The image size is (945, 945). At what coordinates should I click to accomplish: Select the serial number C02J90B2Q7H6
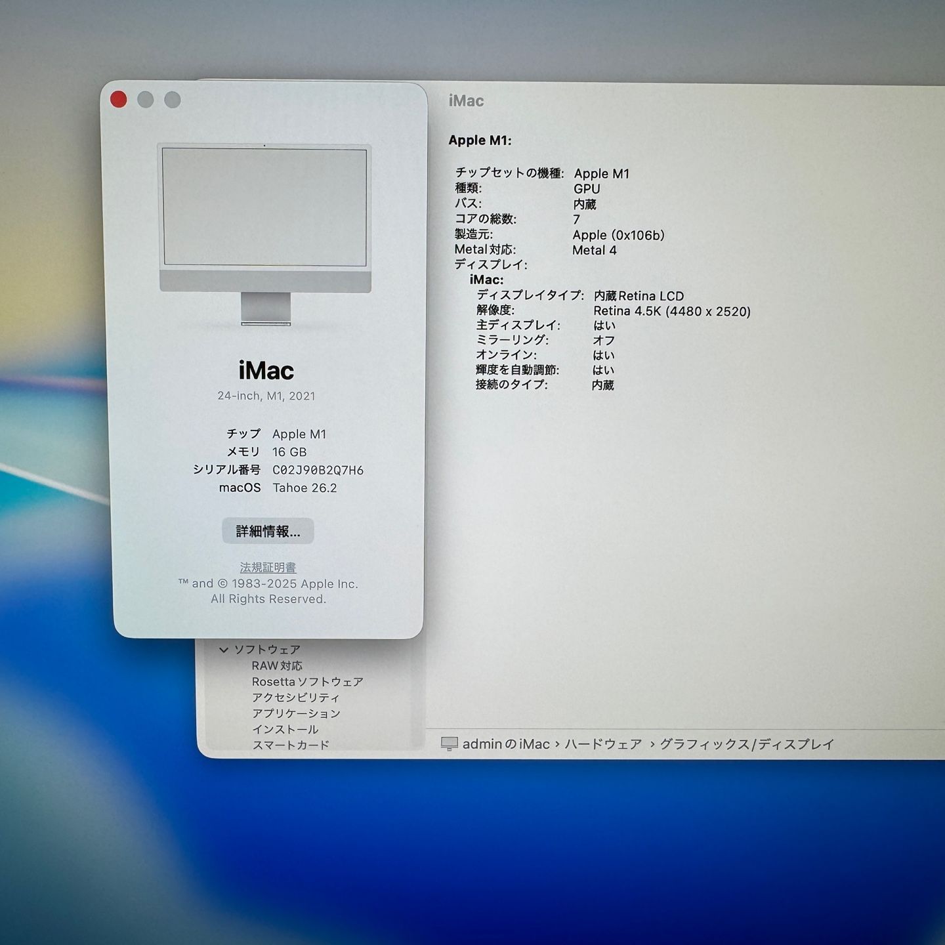tap(318, 470)
